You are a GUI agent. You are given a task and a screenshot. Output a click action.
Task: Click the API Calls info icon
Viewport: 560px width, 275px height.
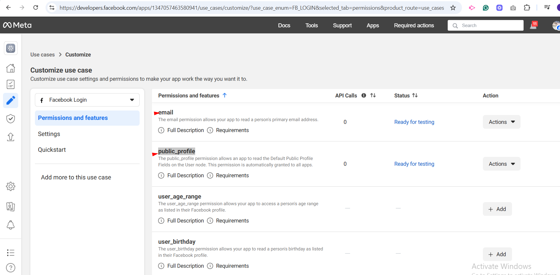click(x=364, y=96)
